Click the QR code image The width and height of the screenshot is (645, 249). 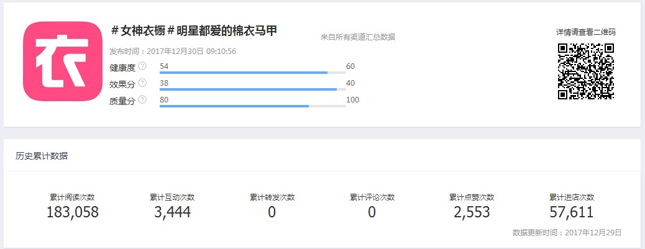586,71
